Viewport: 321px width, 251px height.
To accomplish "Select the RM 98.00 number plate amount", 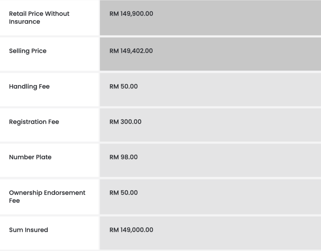I will pyautogui.click(x=124, y=157).
